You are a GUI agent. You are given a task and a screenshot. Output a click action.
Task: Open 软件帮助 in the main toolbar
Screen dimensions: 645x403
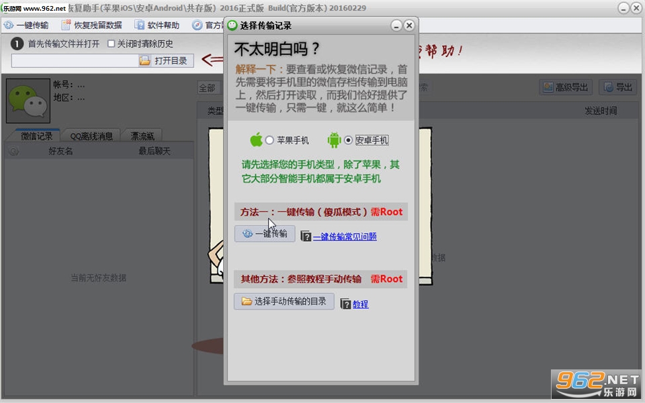tap(157, 25)
